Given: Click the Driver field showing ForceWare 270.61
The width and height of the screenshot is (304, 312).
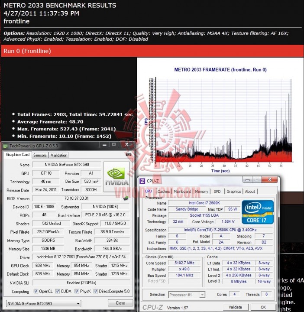Looking at the screenshot, I should click(x=81, y=257).
